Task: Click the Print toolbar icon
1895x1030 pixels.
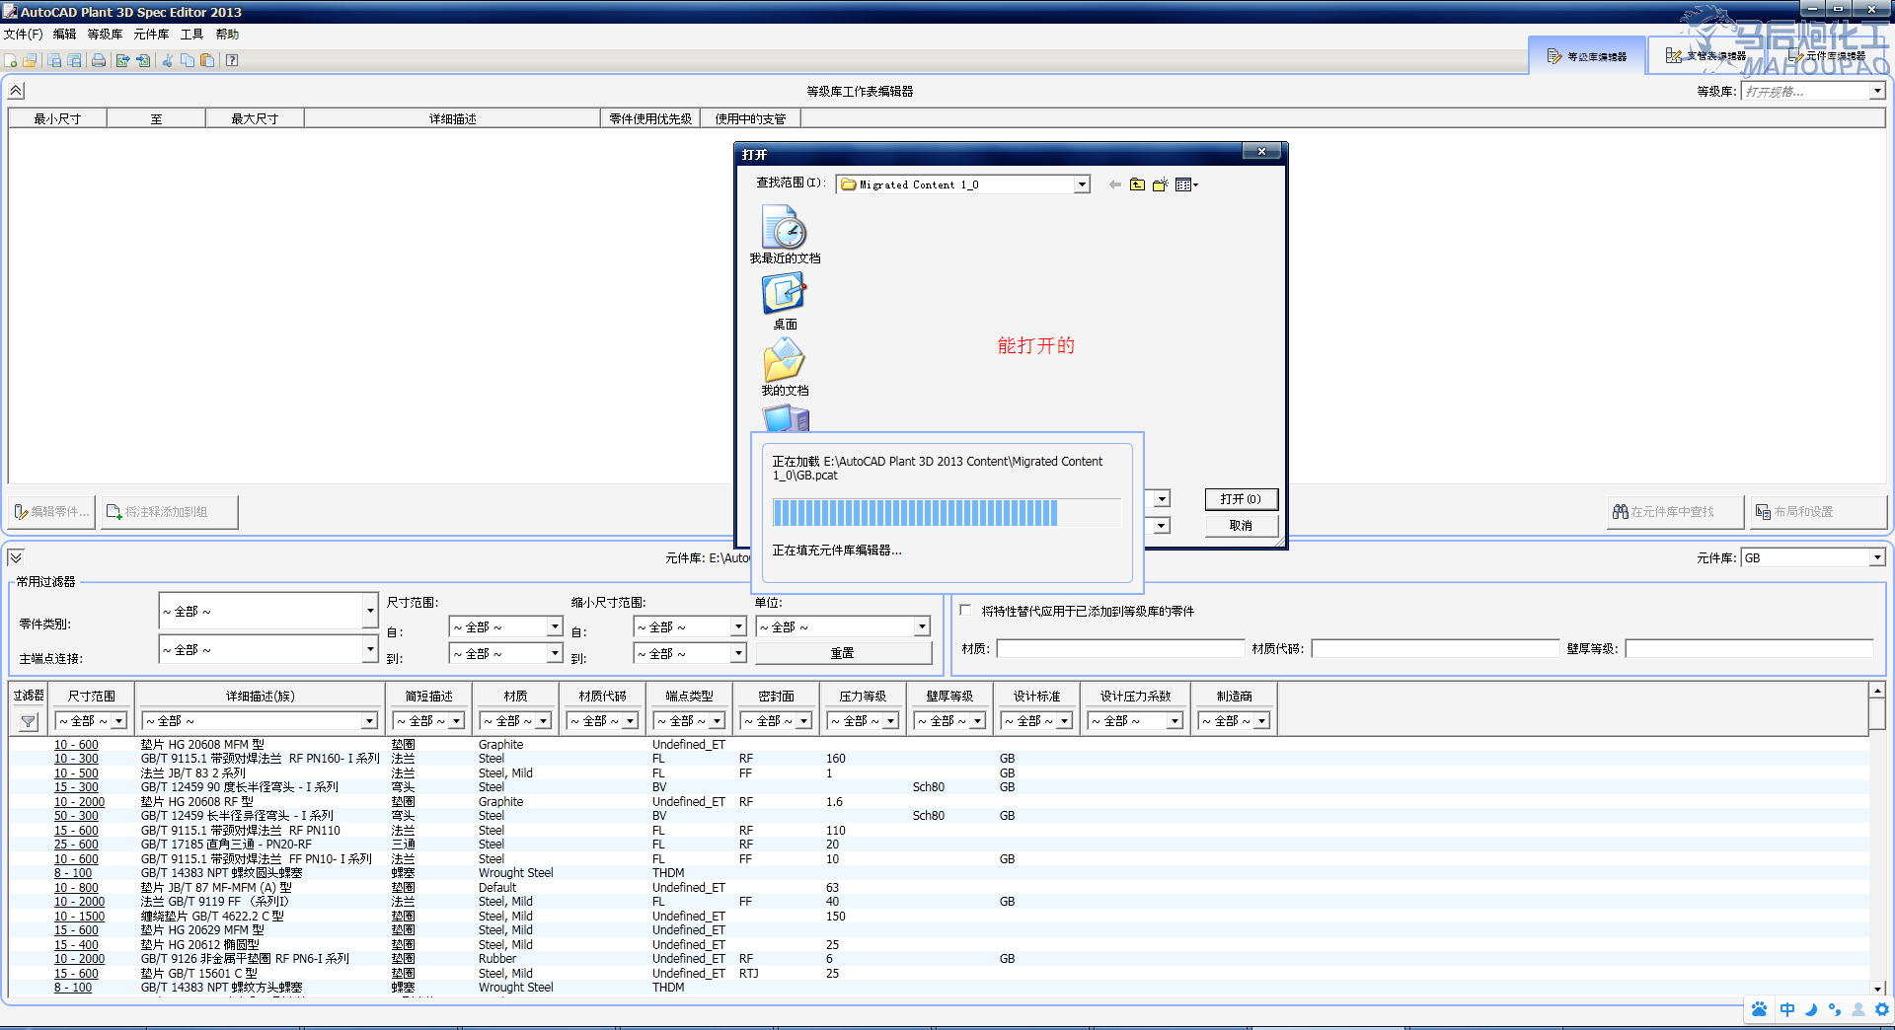Action: tap(99, 60)
